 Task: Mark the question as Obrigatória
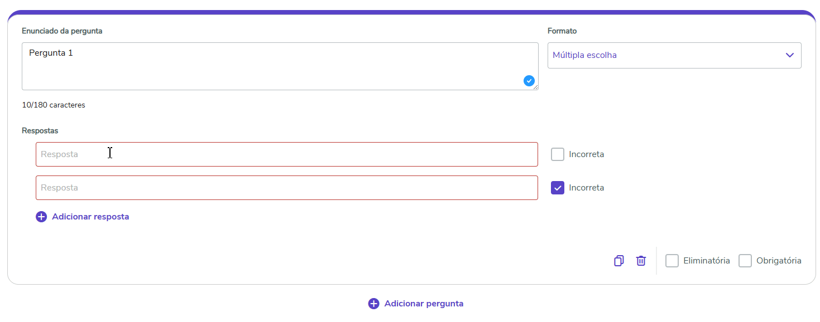745,261
